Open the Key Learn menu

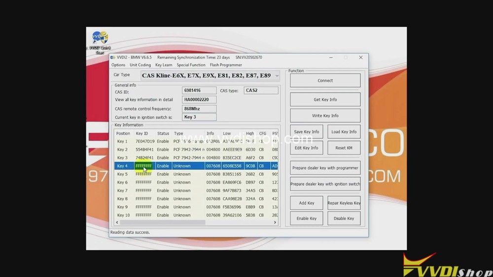[164, 65]
